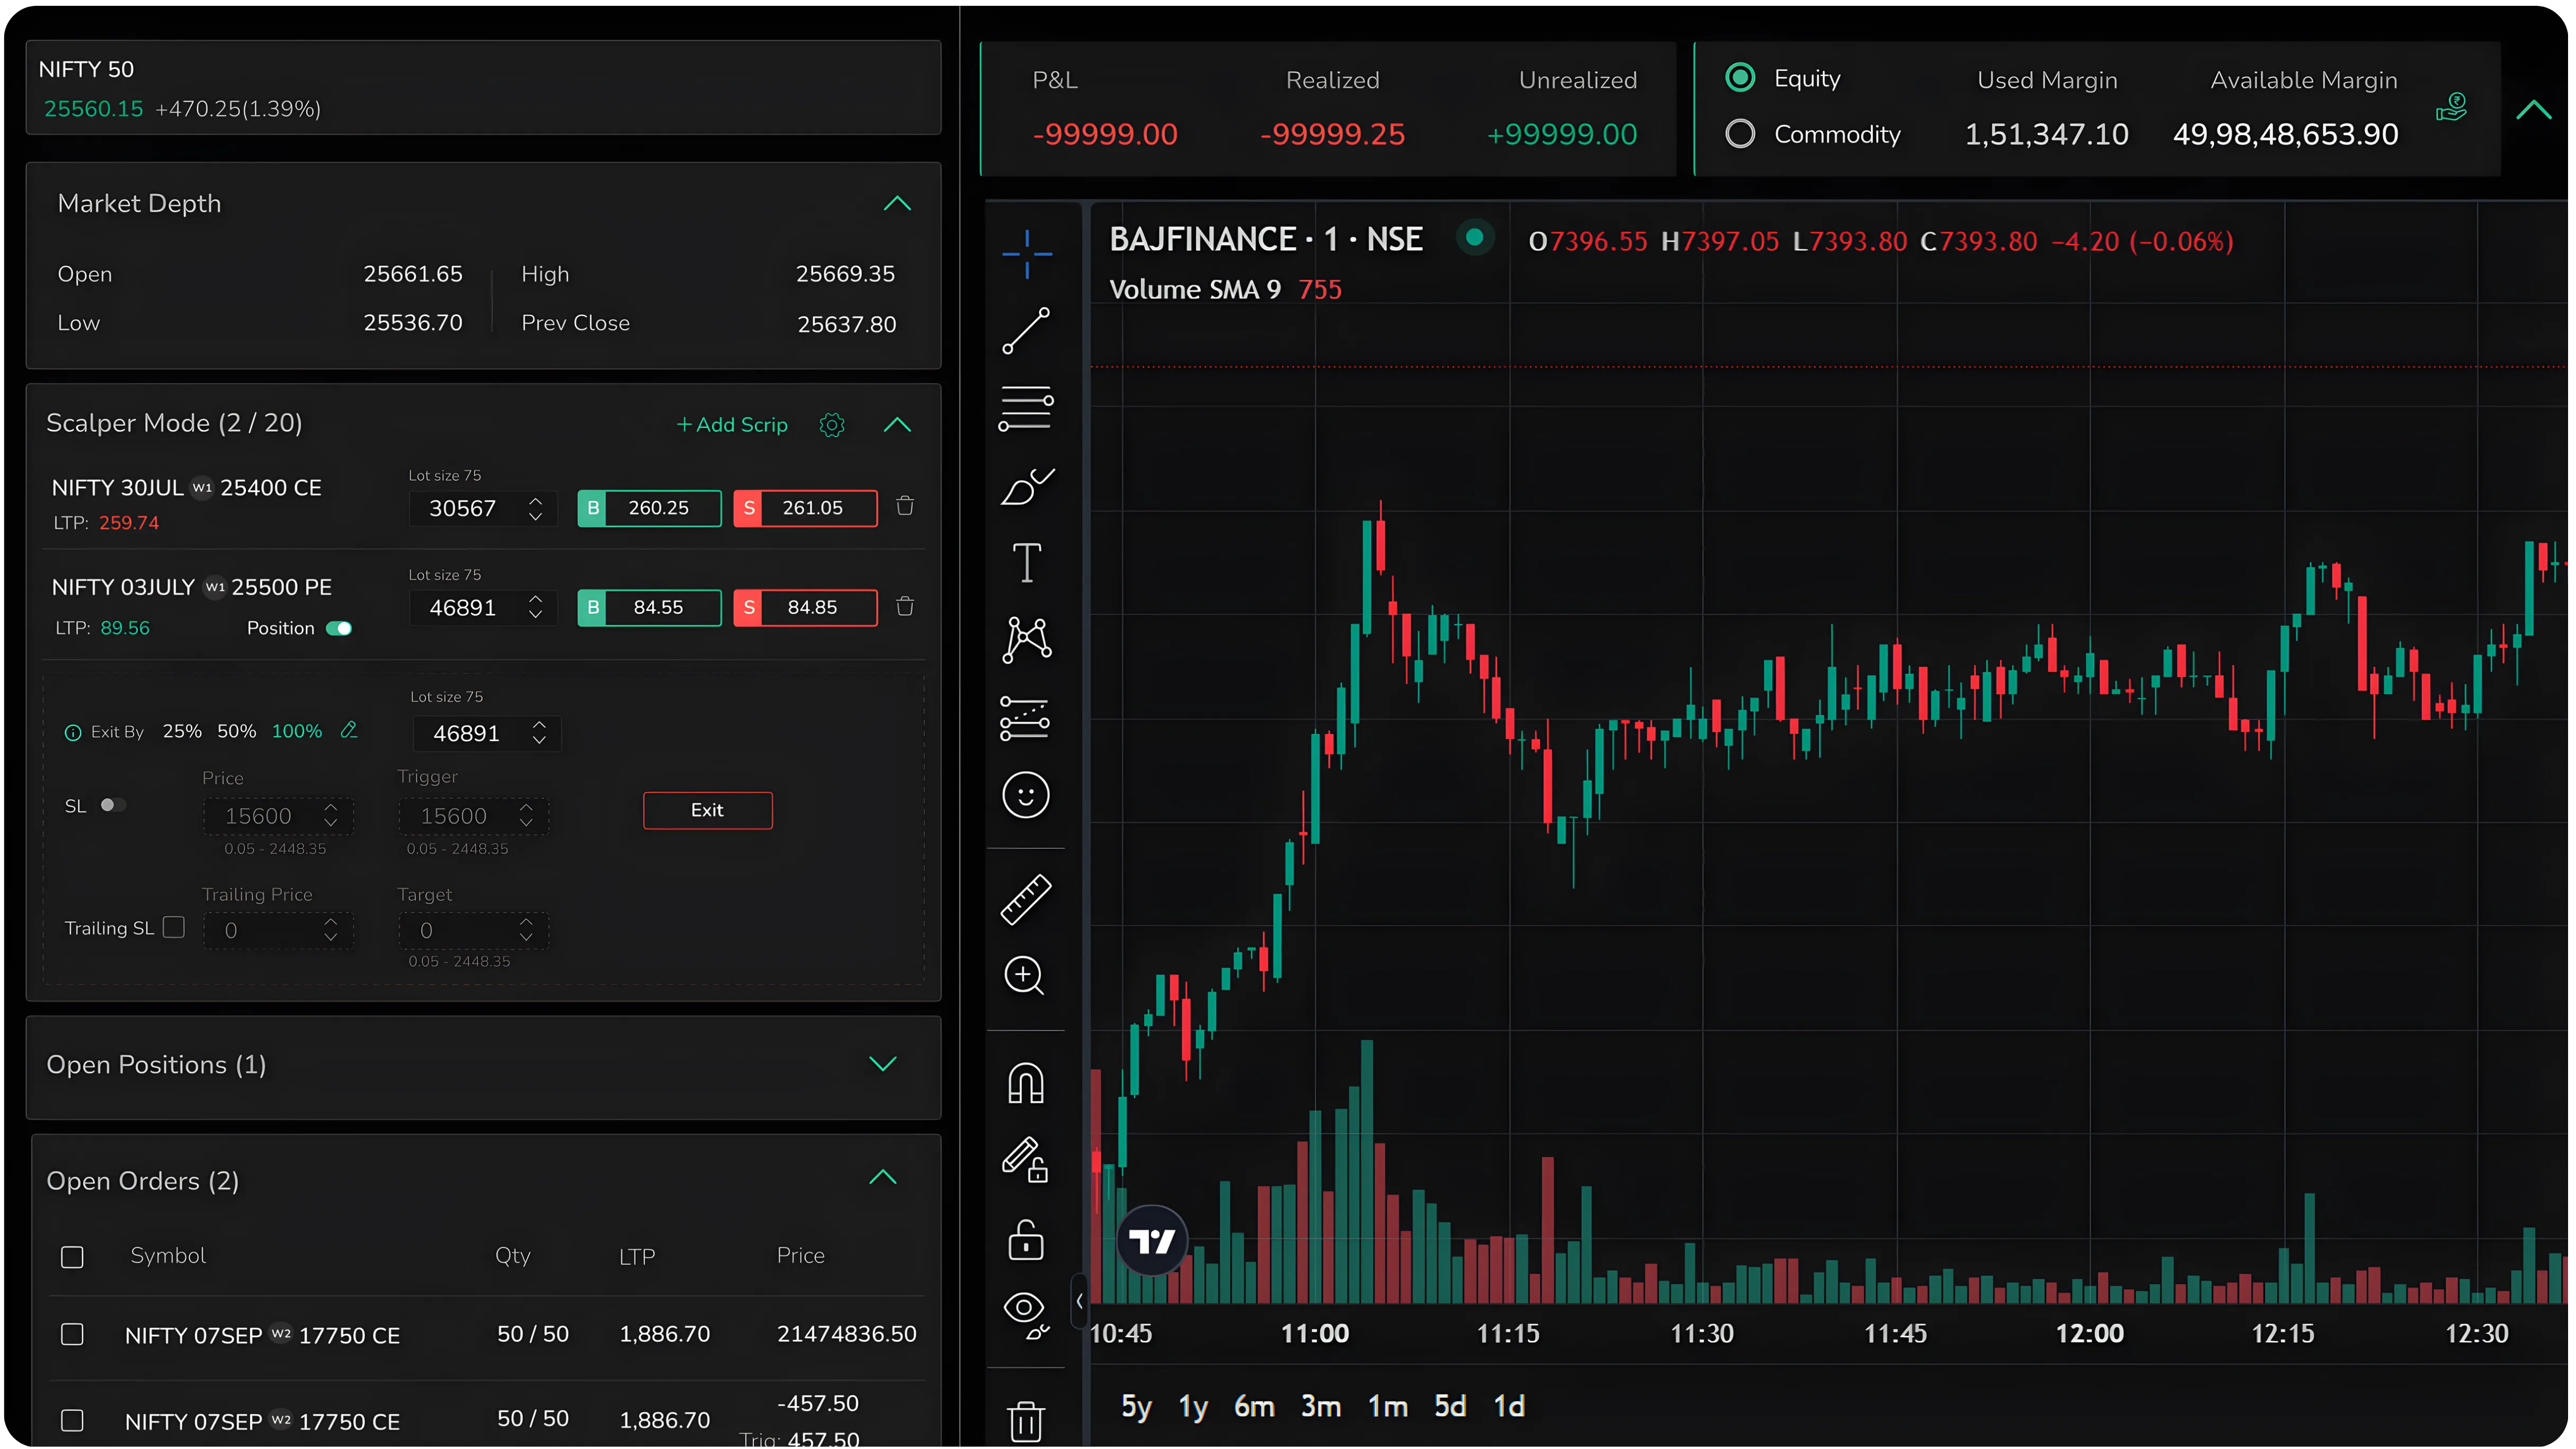Toggle the Position switch off

(339, 628)
